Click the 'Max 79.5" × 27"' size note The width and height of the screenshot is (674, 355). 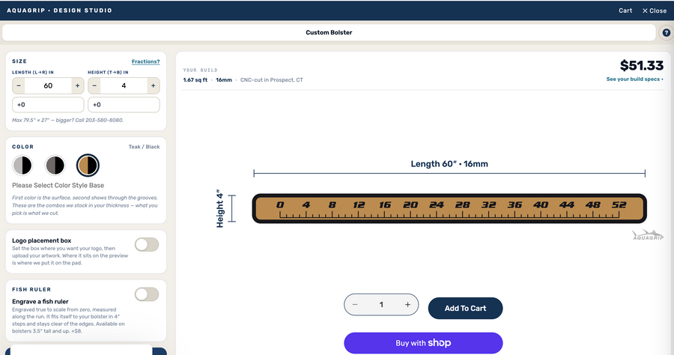67,121
